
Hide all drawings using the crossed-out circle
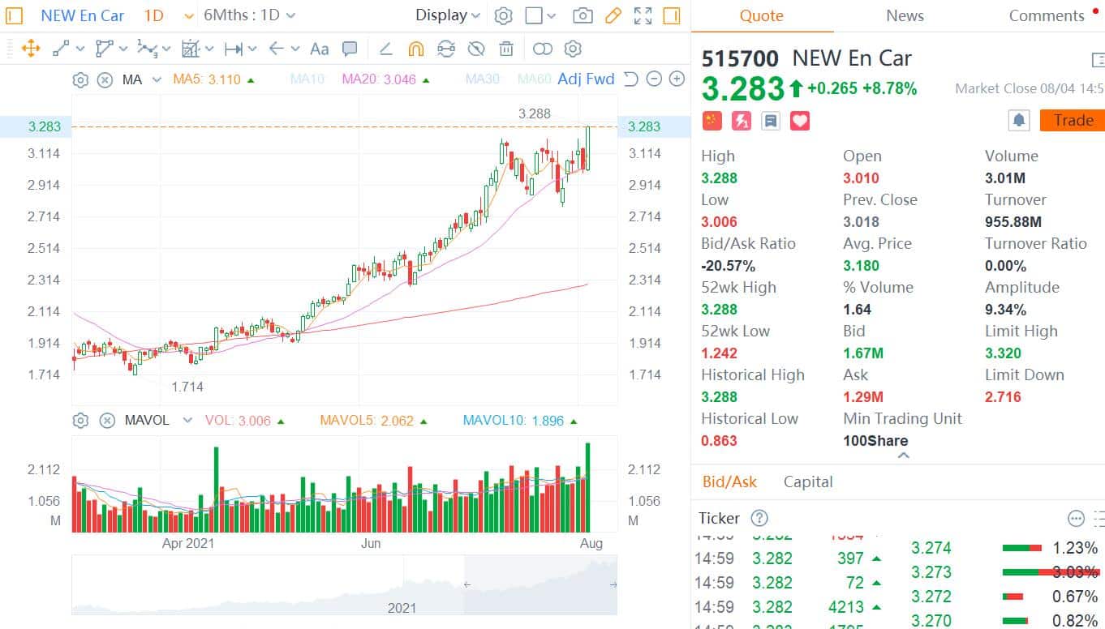coord(476,49)
